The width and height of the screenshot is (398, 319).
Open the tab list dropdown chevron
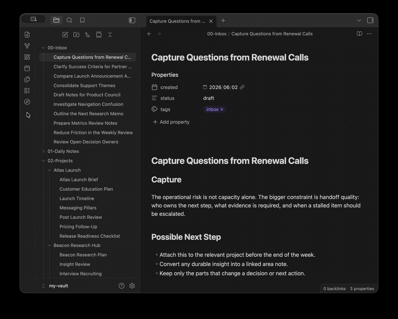359,20
